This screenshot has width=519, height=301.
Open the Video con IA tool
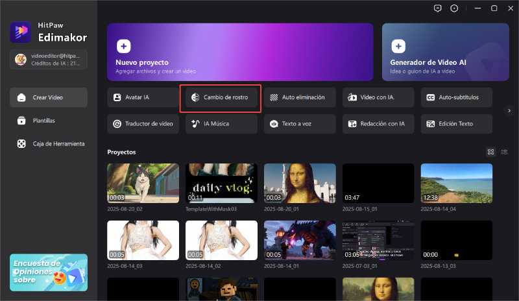(x=378, y=97)
